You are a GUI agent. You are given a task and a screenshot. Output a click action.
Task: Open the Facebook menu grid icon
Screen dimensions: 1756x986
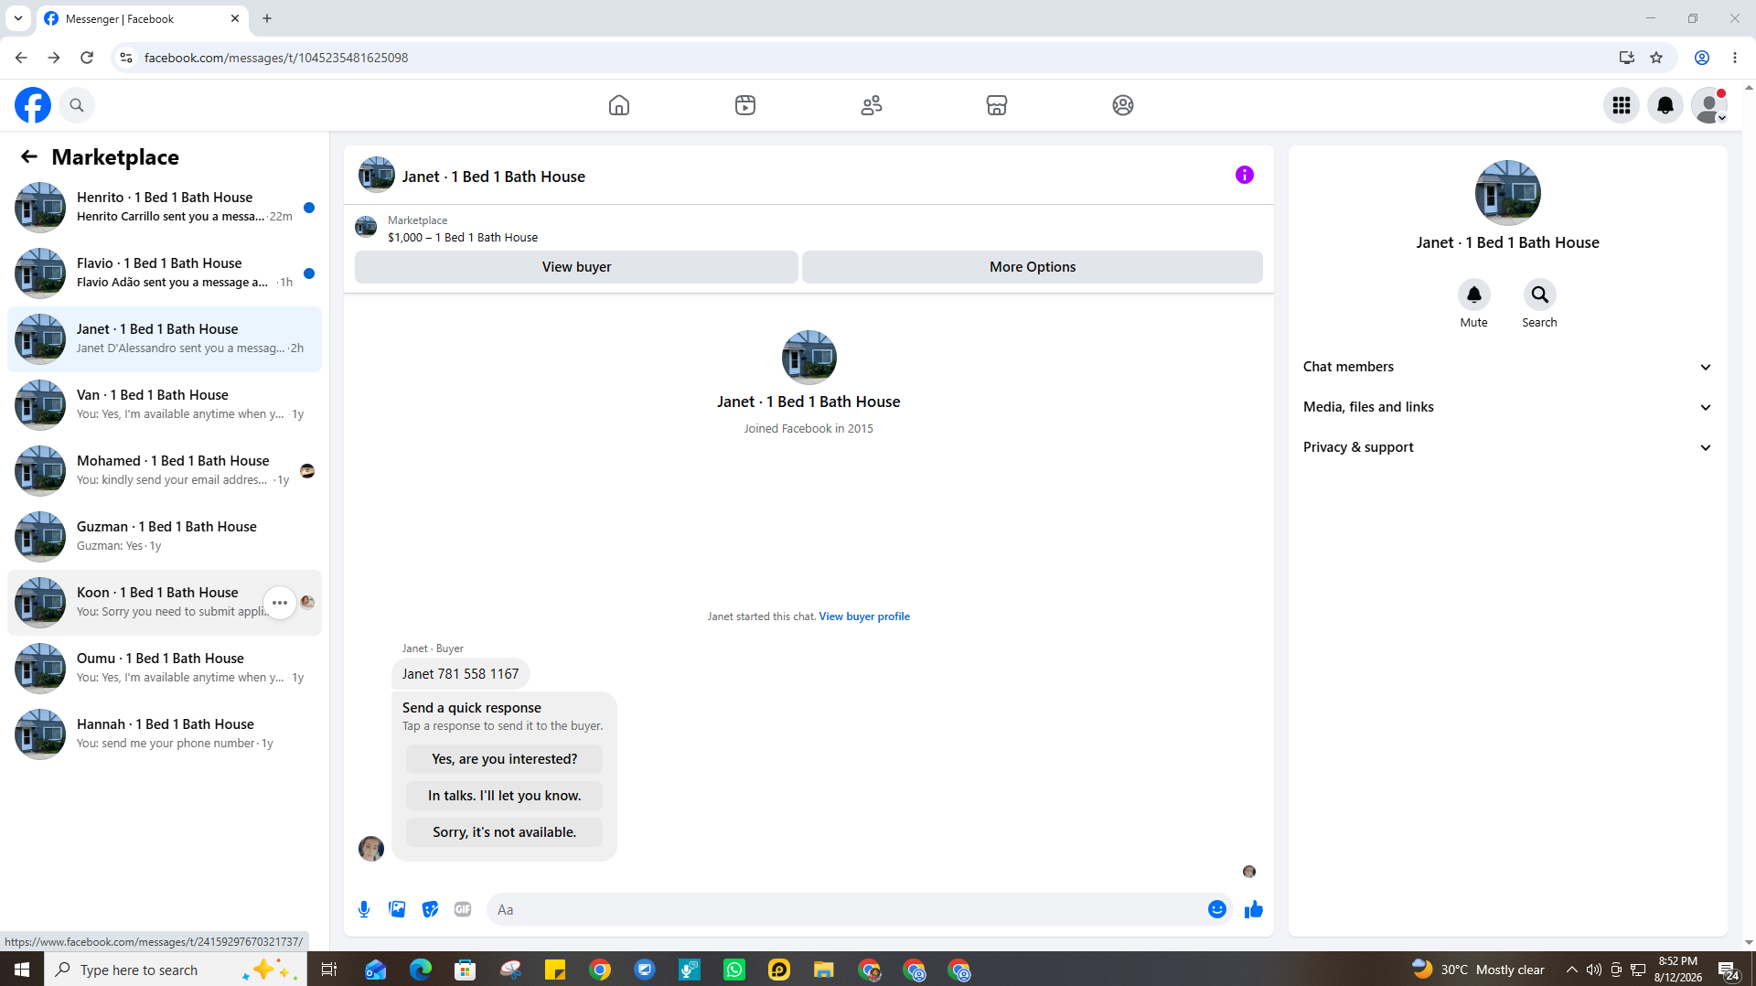(x=1622, y=105)
